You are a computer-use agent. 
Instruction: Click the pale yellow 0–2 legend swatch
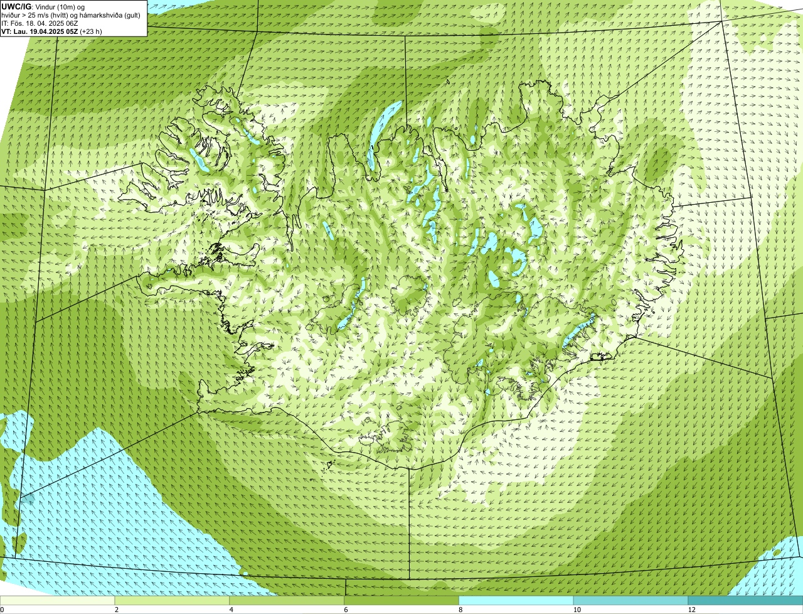[58, 600]
